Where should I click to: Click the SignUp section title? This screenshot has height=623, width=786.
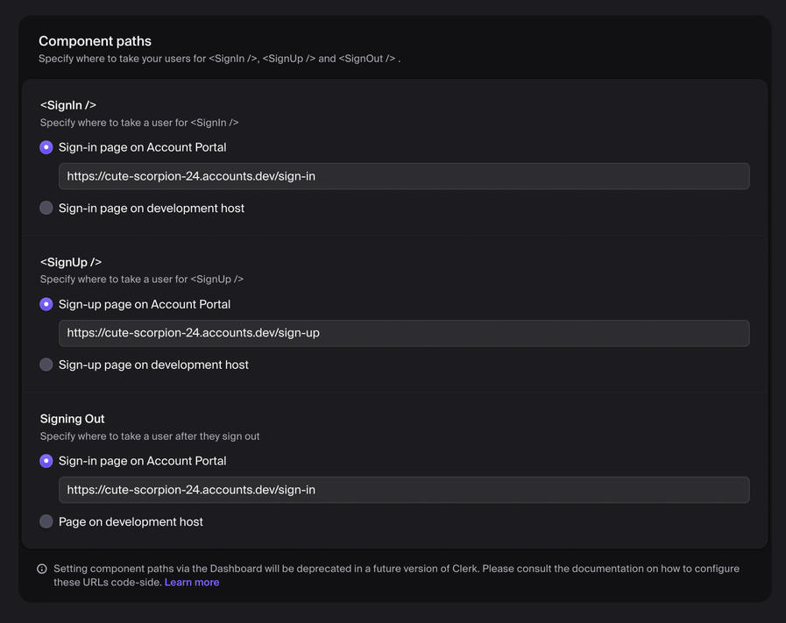click(70, 261)
